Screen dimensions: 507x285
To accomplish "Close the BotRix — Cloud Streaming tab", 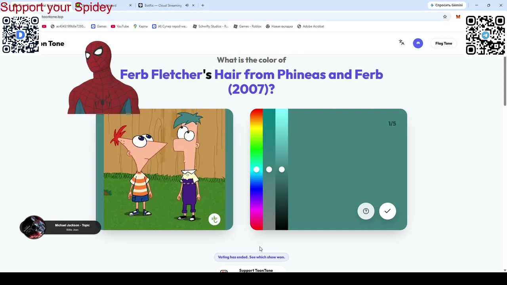I will (193, 6).
